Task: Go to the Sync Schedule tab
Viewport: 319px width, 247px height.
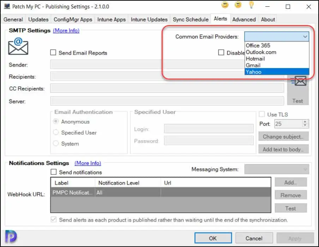Action: point(191,19)
